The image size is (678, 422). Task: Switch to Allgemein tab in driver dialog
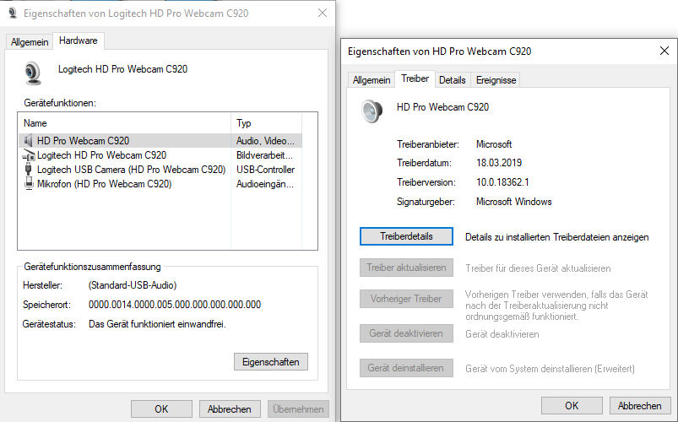[372, 80]
